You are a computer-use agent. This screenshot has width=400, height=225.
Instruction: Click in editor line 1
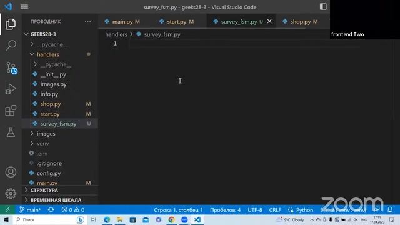coord(245,44)
